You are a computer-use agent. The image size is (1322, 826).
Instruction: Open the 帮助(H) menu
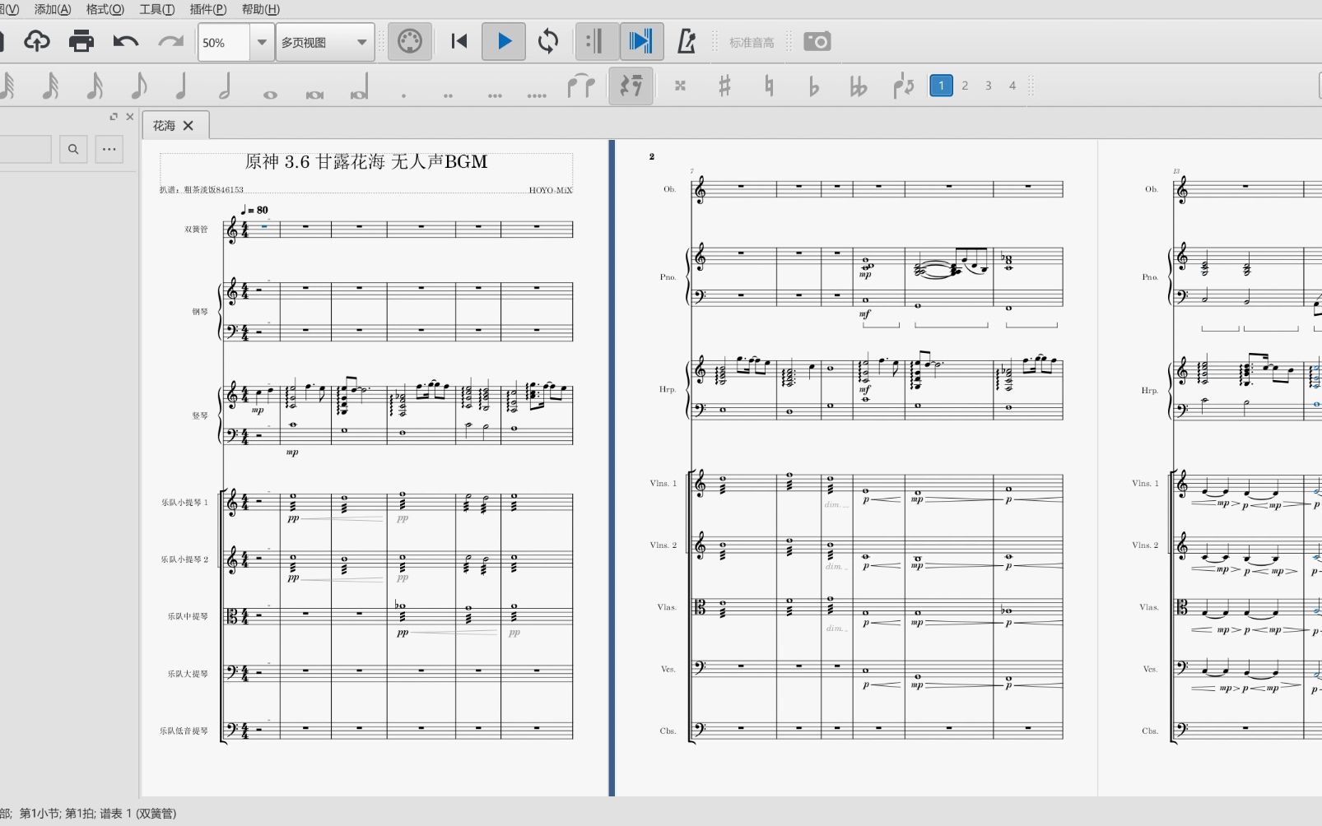click(x=260, y=9)
